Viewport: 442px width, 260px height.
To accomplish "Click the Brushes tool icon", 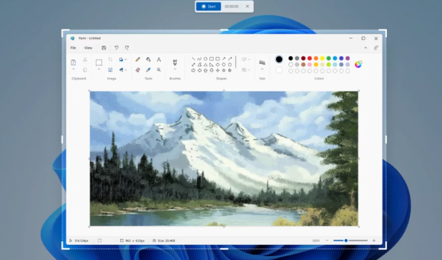I will pos(175,62).
